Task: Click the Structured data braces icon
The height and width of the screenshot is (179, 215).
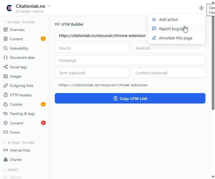Action: coord(5,57)
